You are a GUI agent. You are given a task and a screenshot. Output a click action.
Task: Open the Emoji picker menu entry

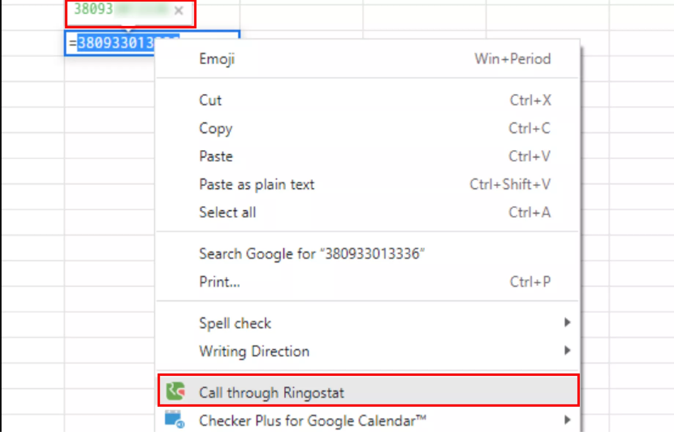tap(368, 59)
